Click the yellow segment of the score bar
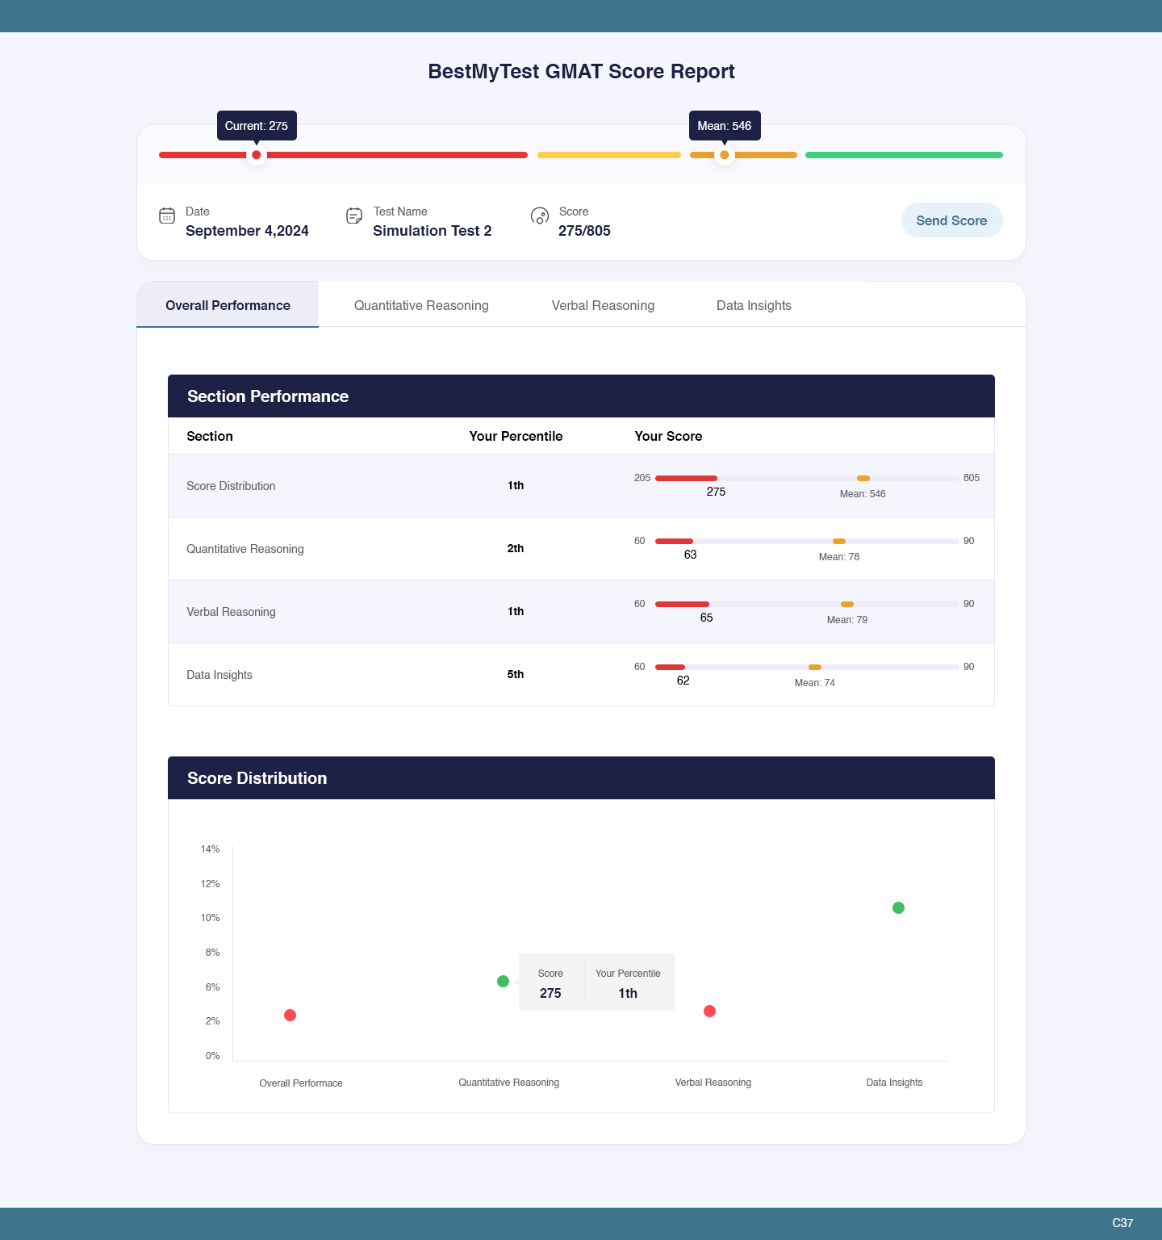Screen dimensions: 1162x1240 (x=609, y=155)
